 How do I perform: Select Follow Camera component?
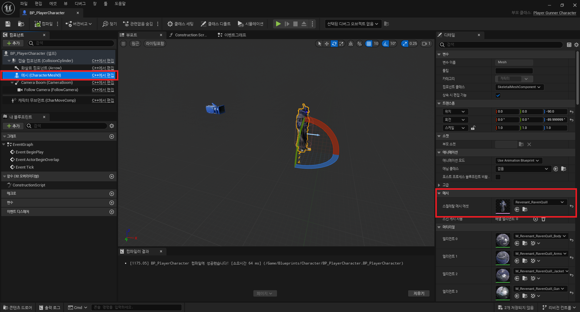pos(51,90)
